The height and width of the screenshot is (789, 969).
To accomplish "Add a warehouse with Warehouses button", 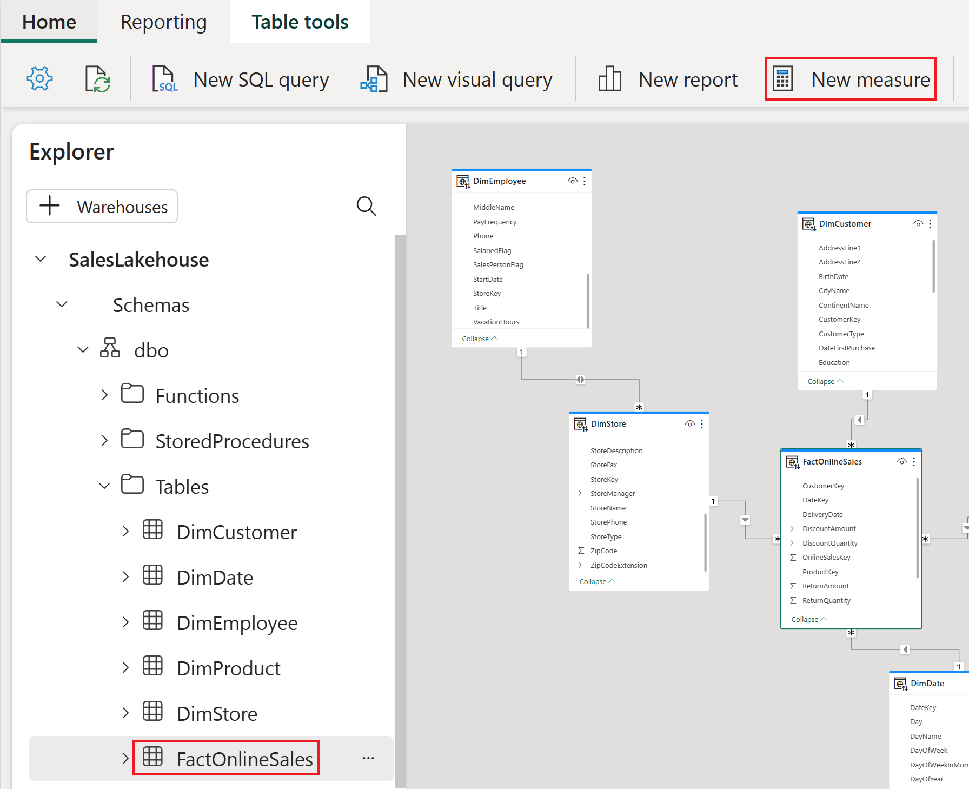I will point(102,207).
